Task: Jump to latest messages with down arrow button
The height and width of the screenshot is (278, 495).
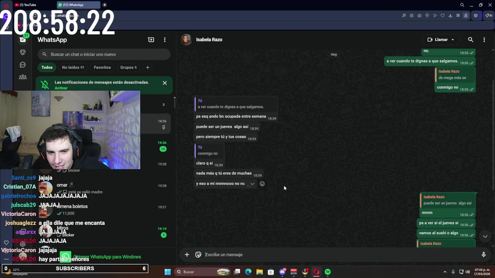Action: click(x=485, y=236)
